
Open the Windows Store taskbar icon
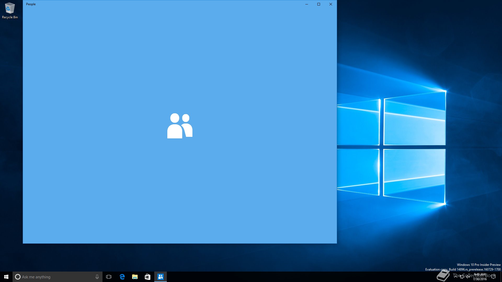[x=147, y=277]
